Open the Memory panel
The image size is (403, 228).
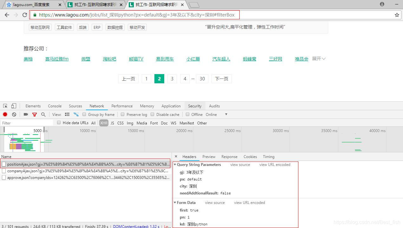(147, 106)
